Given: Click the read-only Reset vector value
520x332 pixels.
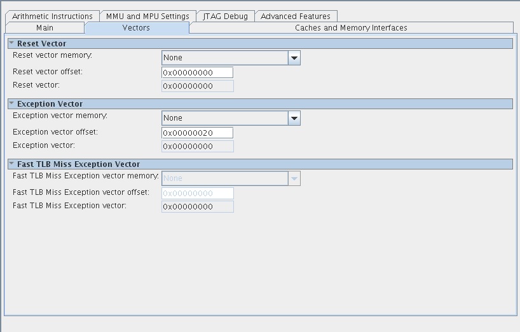Looking at the screenshot, I should 197,86.
